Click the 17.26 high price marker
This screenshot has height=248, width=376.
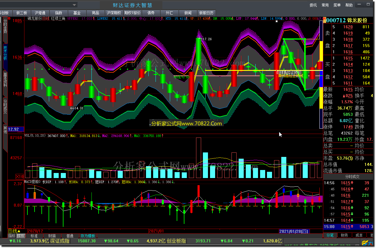click(x=207, y=39)
